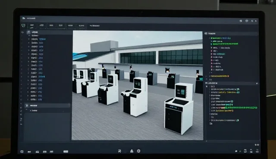Click the foreground kiosk in the 3D viewport
The image size is (276, 159).
coord(179,109)
